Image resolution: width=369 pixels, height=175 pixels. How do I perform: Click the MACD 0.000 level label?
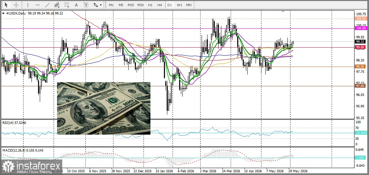point(360,158)
